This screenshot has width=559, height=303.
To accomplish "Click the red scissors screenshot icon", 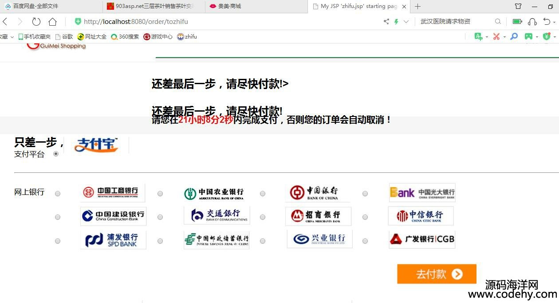I will tap(496, 37).
